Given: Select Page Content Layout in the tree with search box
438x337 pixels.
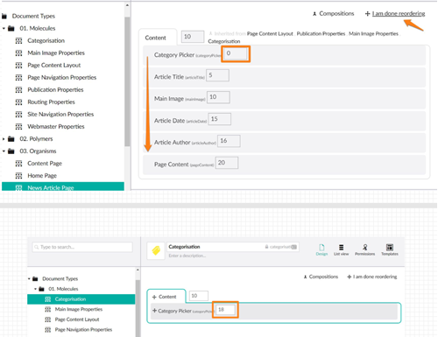Looking at the screenshot, I should [77, 319].
